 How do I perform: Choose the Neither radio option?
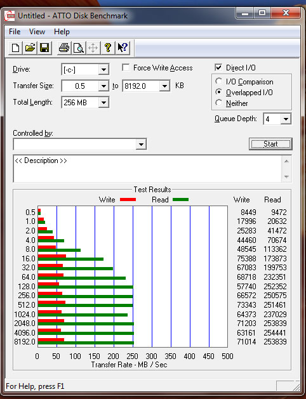pos(218,103)
